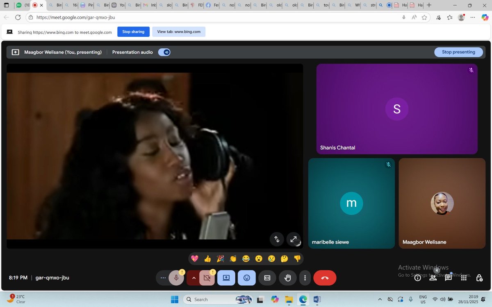
Task: Open weather widget showing 23°C
Action: pos(16,299)
